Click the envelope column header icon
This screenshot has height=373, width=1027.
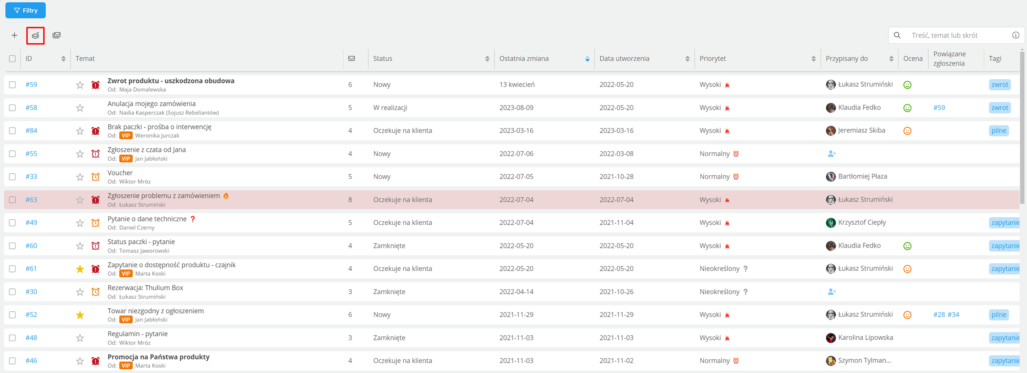pos(351,58)
